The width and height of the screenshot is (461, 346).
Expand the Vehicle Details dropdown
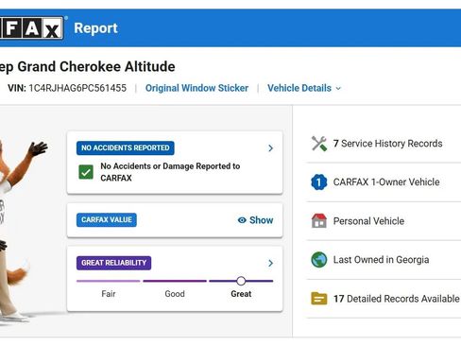point(304,88)
